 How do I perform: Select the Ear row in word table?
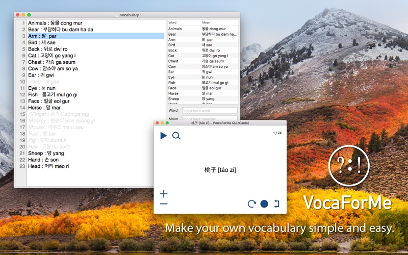[x=203, y=72]
